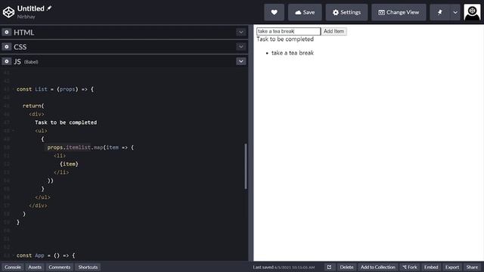This screenshot has height=272, width=484.
Task: Click the Untitled pen title
Action: tap(30, 8)
